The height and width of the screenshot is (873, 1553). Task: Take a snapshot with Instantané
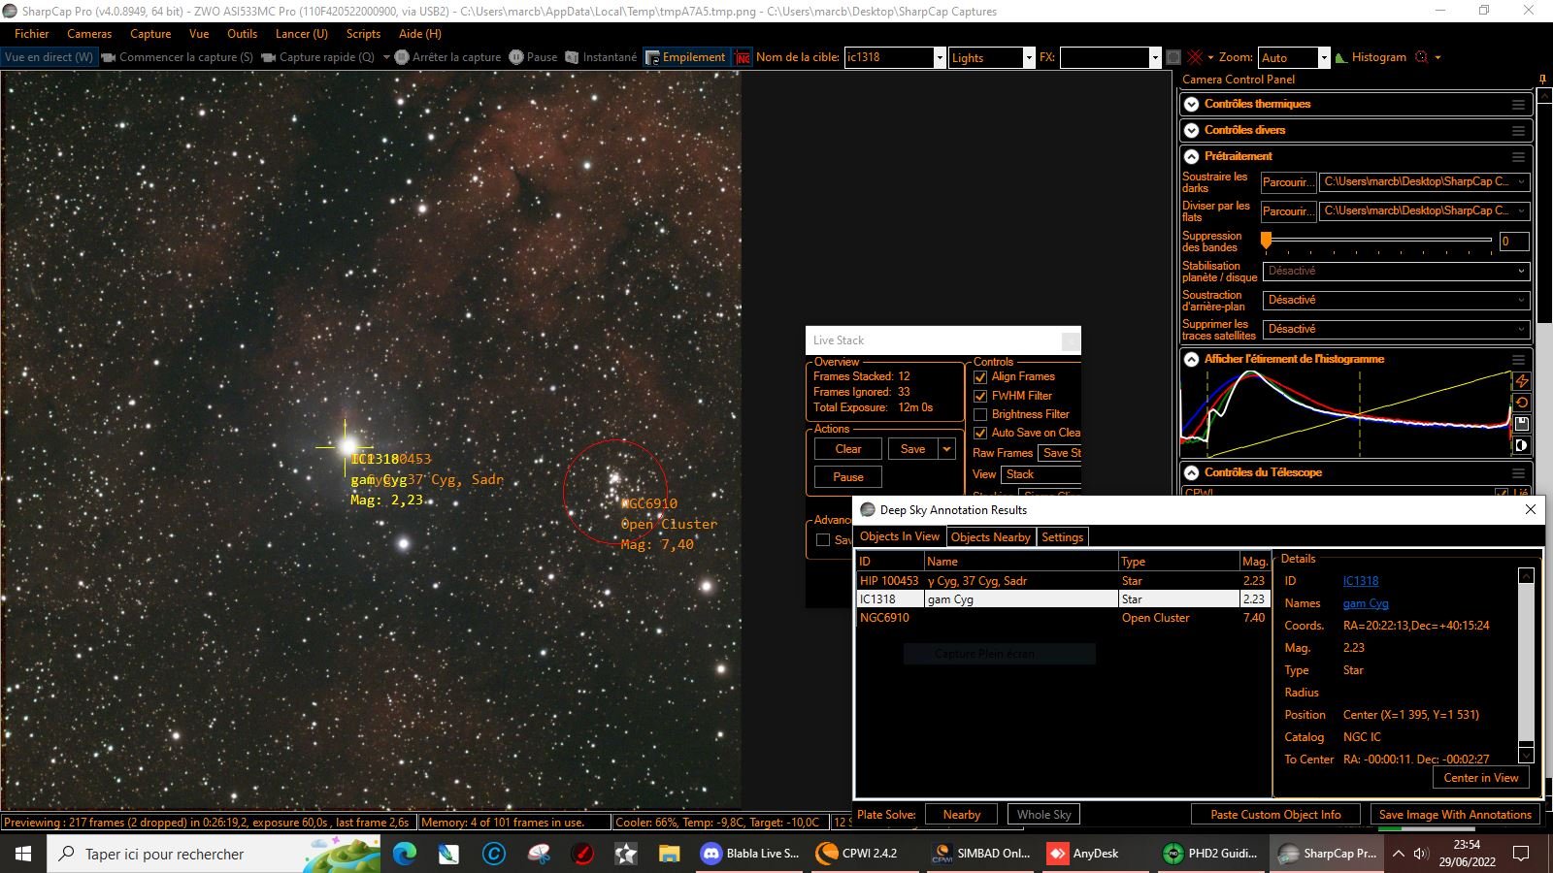601,57
